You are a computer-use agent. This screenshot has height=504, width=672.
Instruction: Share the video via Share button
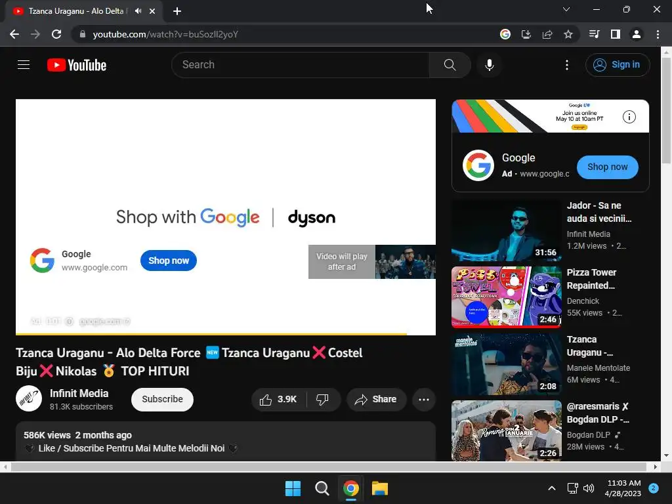[x=376, y=400]
